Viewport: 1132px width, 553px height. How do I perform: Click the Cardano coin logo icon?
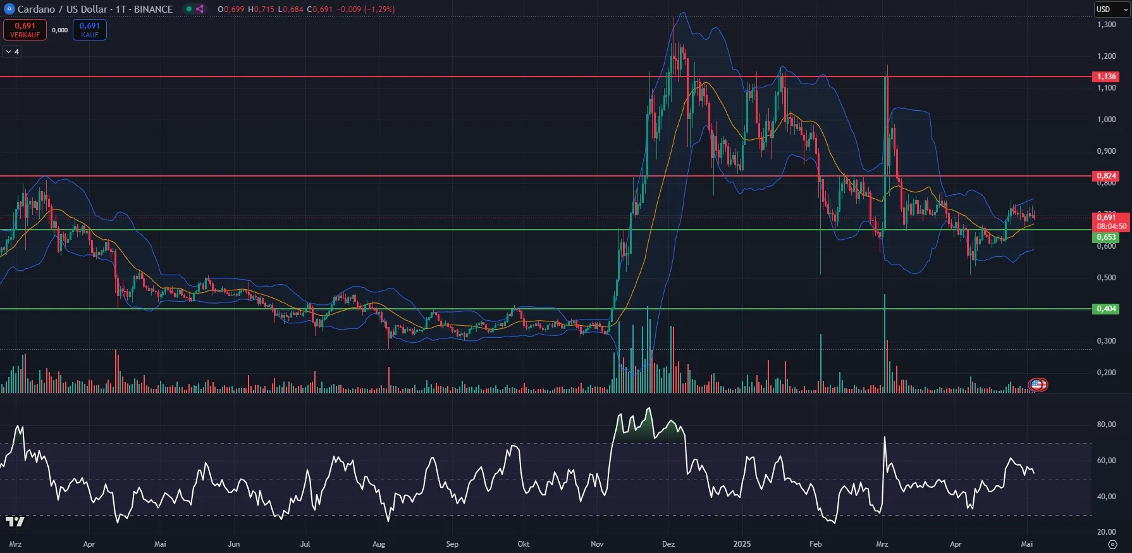click(x=9, y=9)
